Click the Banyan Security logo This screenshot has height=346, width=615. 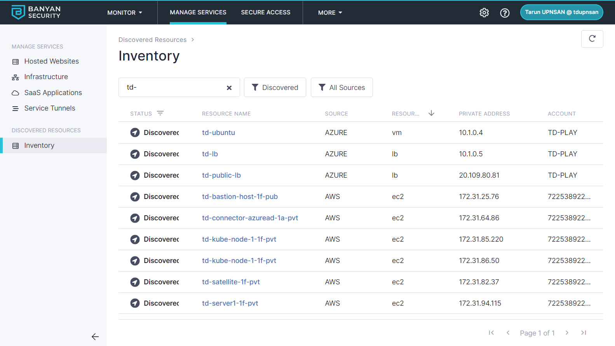point(36,12)
